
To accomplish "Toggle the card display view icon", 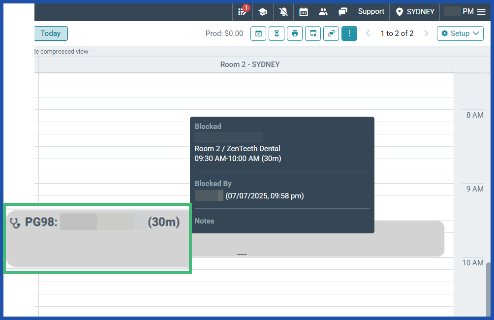I will [x=313, y=33].
